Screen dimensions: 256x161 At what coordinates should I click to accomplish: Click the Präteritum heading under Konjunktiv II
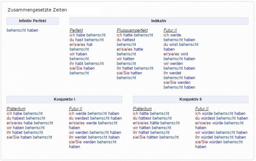[x=142, y=109]
